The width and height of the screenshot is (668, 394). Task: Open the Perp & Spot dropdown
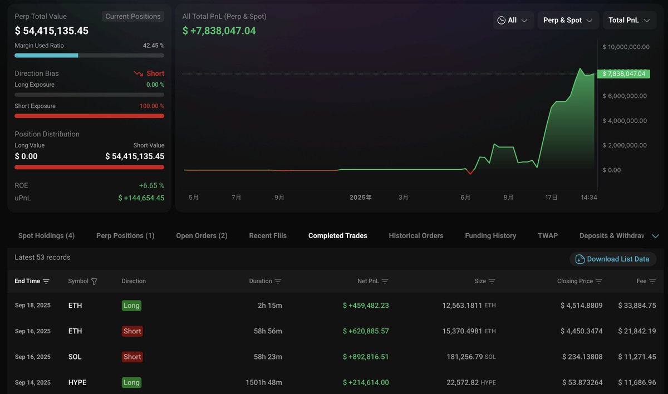[x=568, y=20]
